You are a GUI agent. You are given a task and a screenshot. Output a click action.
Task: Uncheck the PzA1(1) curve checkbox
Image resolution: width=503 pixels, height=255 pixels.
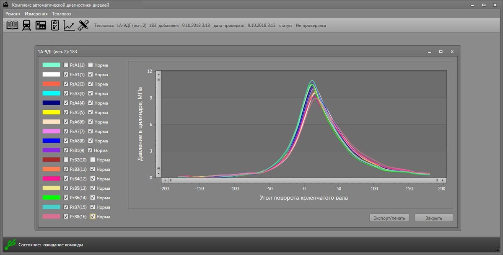66,75
